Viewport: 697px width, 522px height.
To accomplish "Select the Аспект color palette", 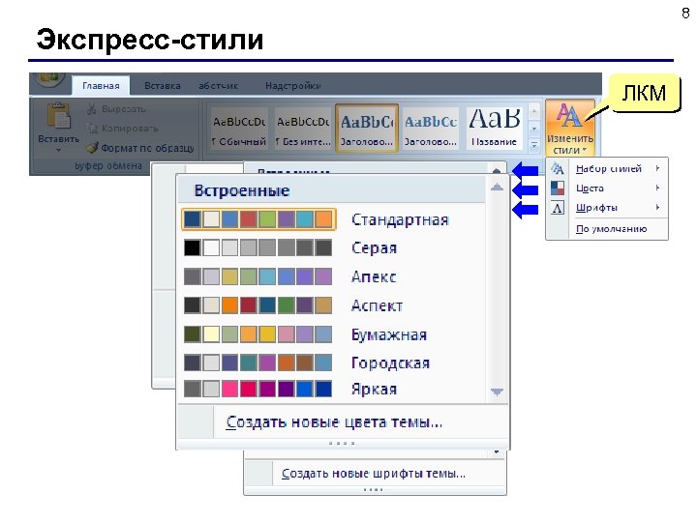I will click(258, 305).
